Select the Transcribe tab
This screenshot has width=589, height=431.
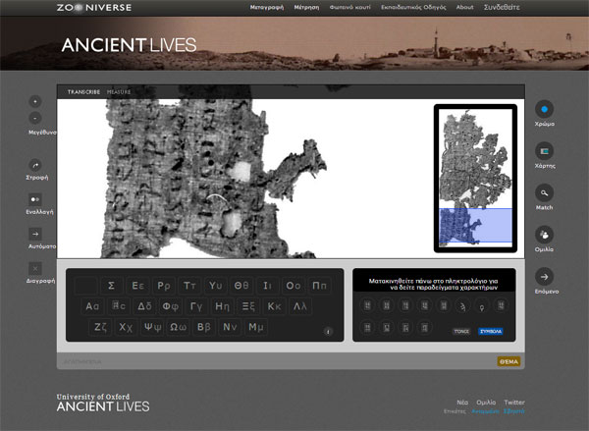pos(84,92)
